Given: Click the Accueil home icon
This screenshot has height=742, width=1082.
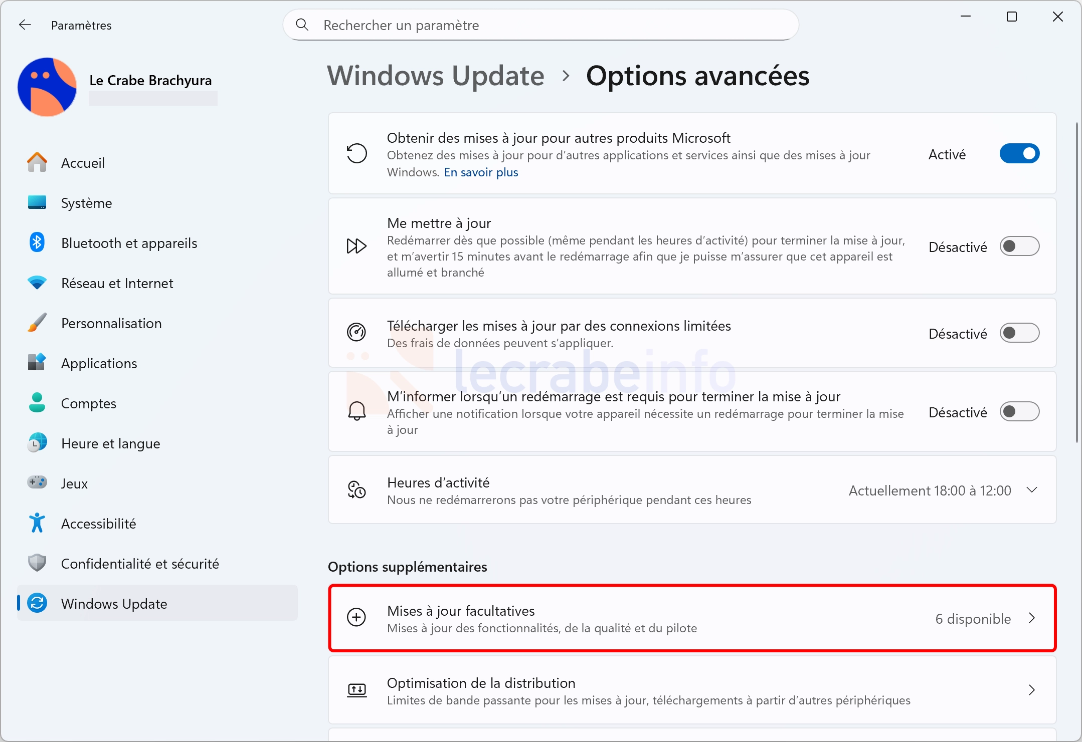Looking at the screenshot, I should (x=37, y=163).
